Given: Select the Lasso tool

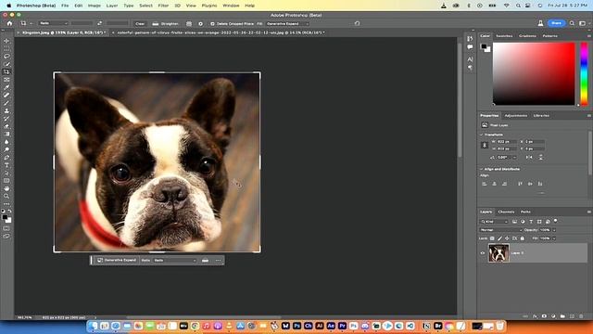Looking at the screenshot, I should click(x=6, y=56).
